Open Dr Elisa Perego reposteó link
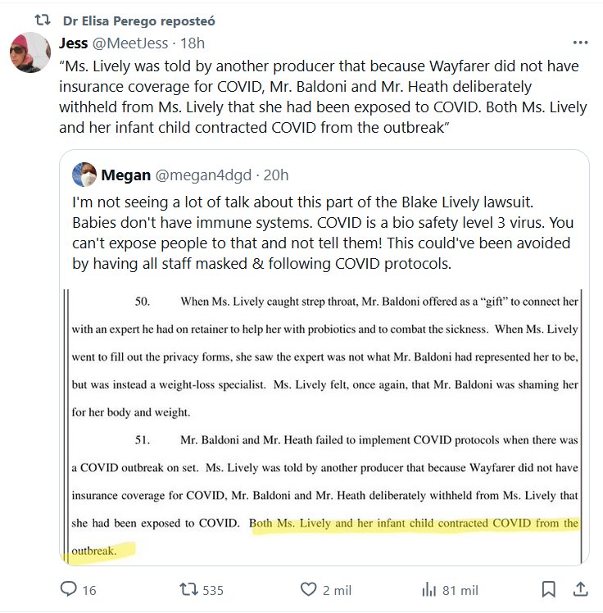Image resolution: width=603 pixels, height=613 pixels. coord(139,20)
